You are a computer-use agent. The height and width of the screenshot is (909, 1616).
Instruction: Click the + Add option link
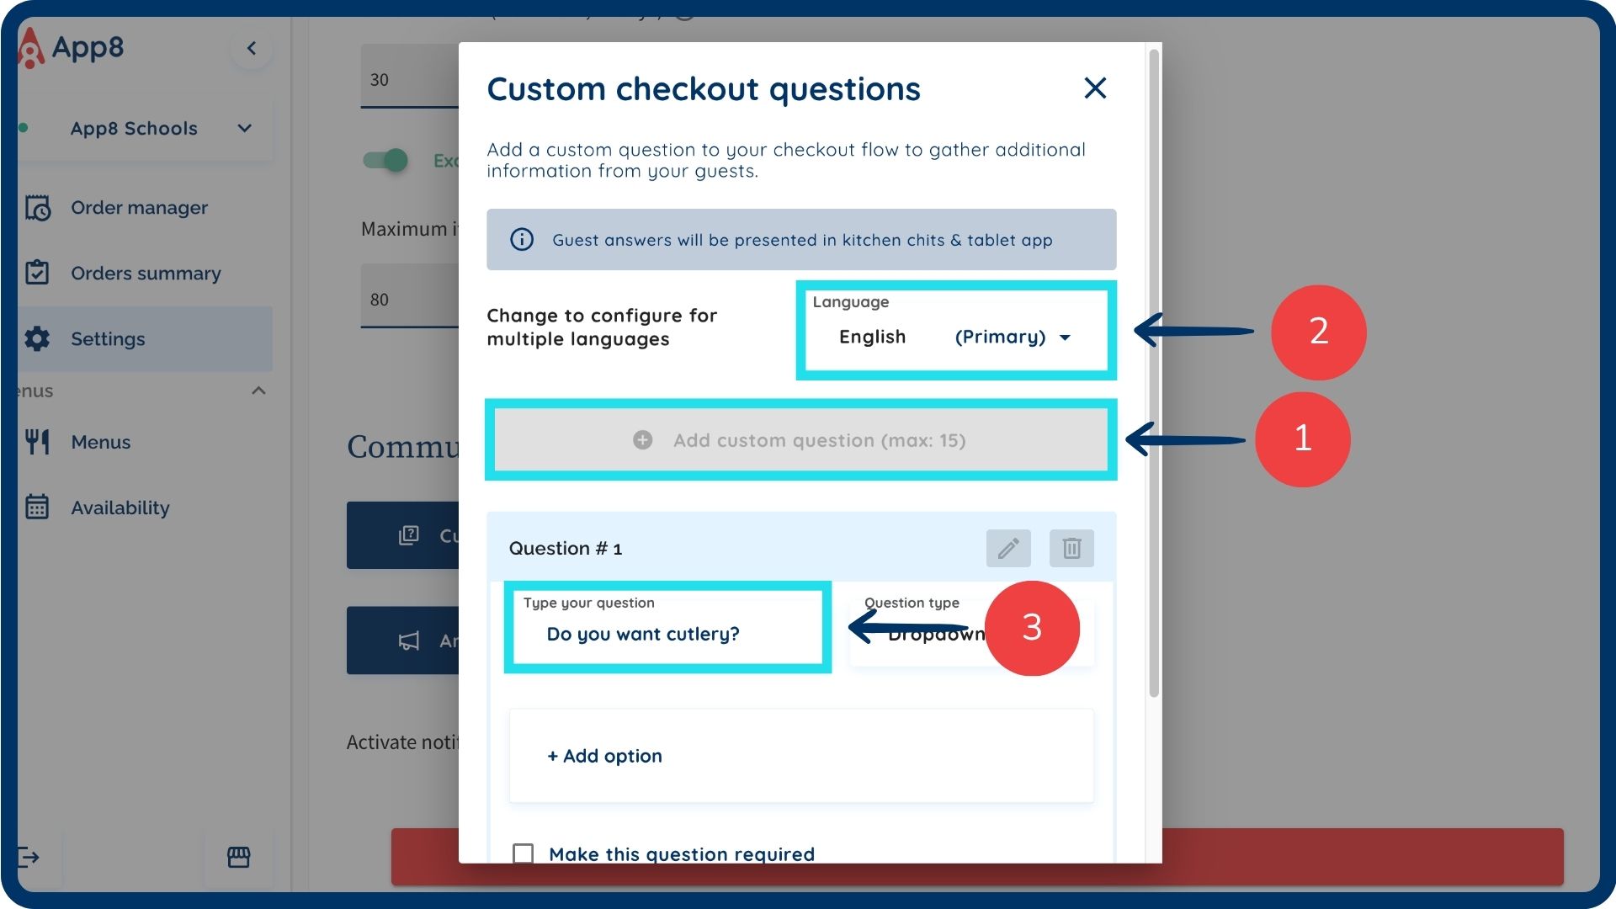coord(605,756)
